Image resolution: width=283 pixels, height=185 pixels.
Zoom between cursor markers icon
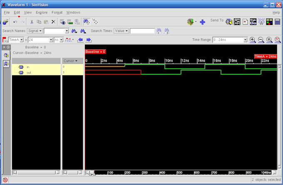click(x=278, y=40)
